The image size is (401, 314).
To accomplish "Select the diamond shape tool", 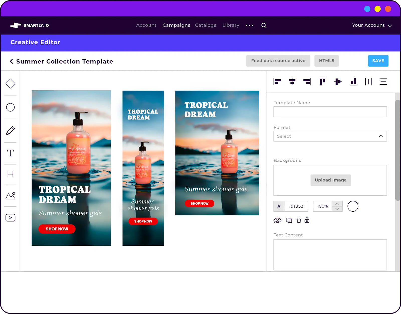I will coord(11,84).
